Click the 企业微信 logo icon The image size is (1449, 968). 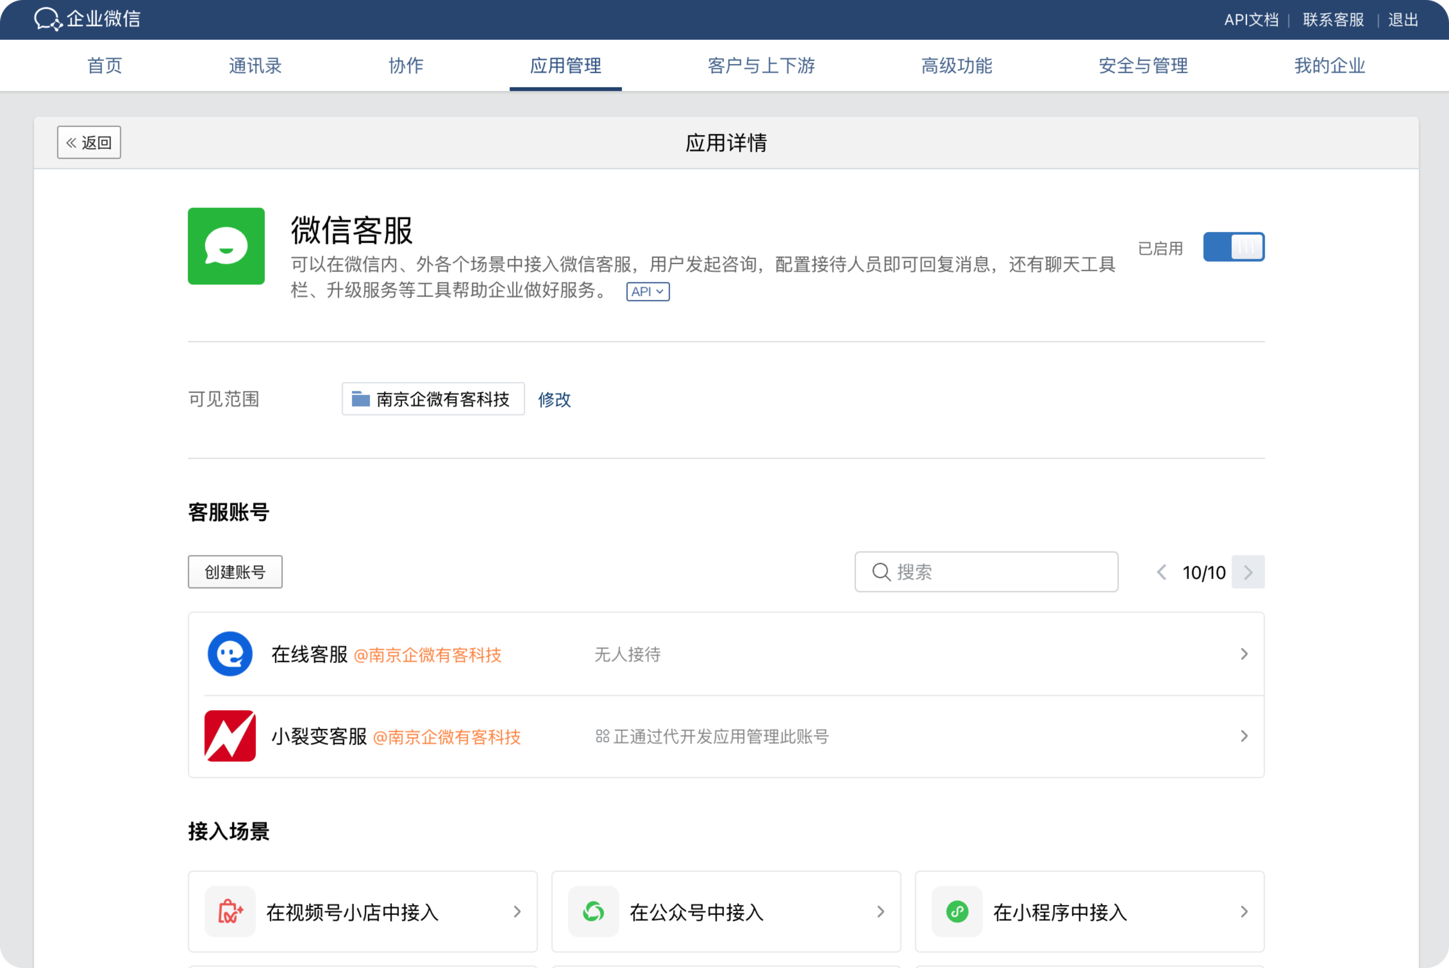48,19
